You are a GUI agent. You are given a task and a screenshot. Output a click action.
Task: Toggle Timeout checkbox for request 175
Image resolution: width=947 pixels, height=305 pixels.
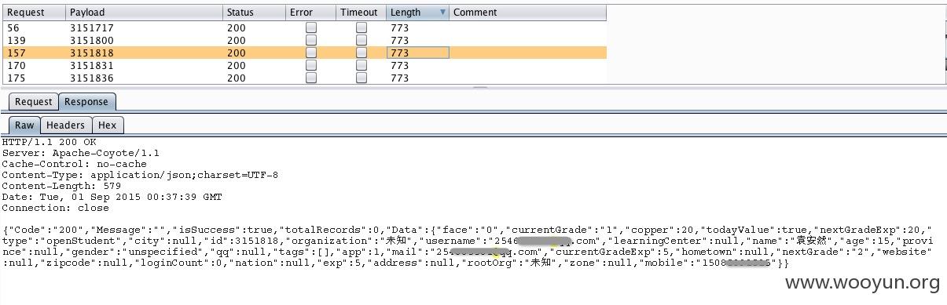(x=362, y=78)
